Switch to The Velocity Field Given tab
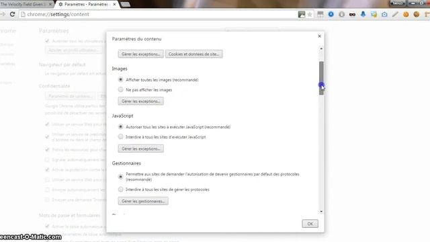 [24, 5]
